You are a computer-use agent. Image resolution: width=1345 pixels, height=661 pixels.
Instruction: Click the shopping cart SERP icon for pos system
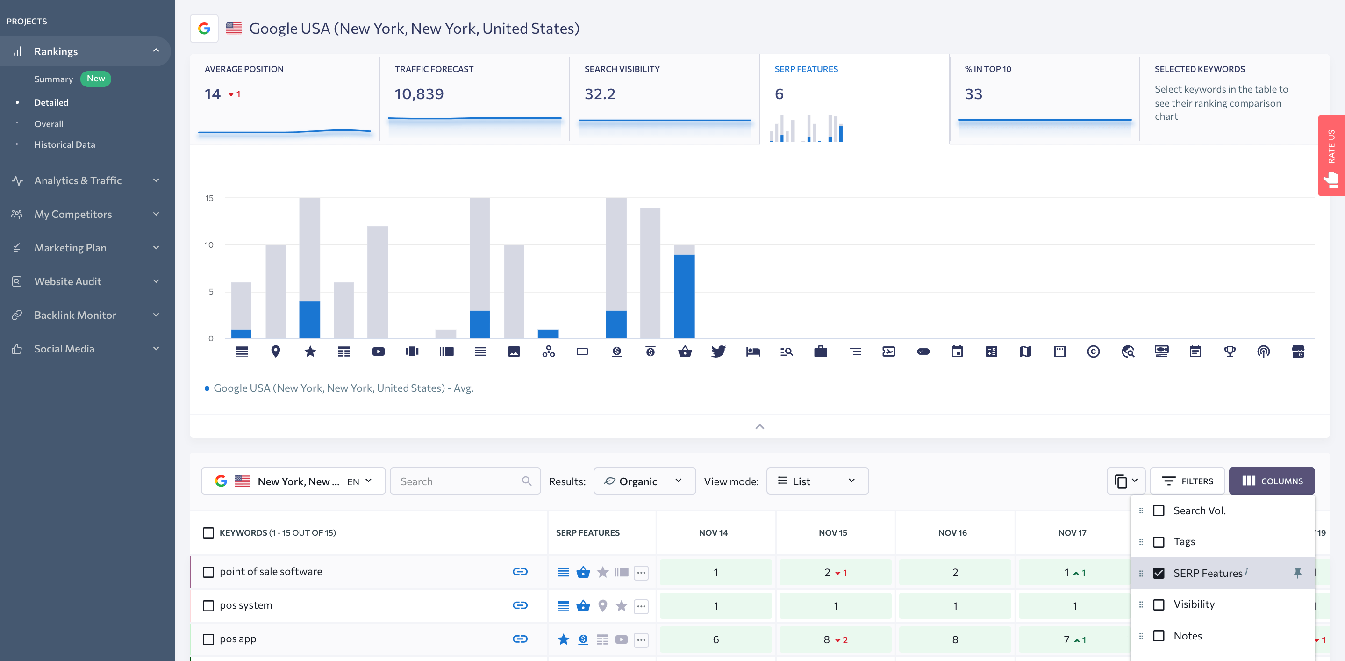tap(583, 605)
